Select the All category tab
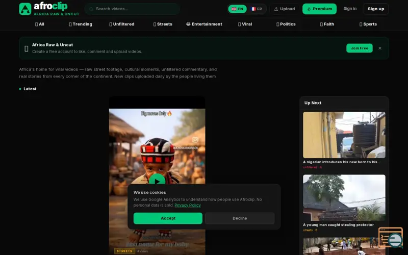The image size is (408, 255). click(x=40, y=24)
